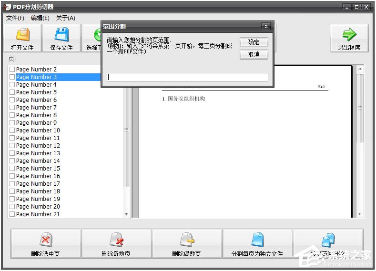Split each page into separate files
Image resolution: width=376 pixels, height=271 pixels.
tap(257, 244)
